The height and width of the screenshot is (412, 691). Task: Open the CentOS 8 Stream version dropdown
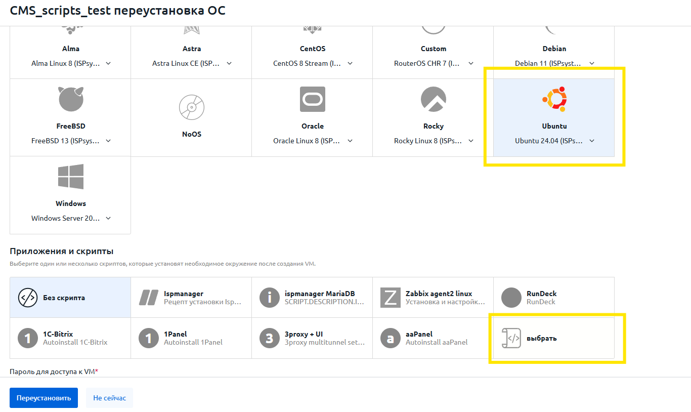click(350, 63)
